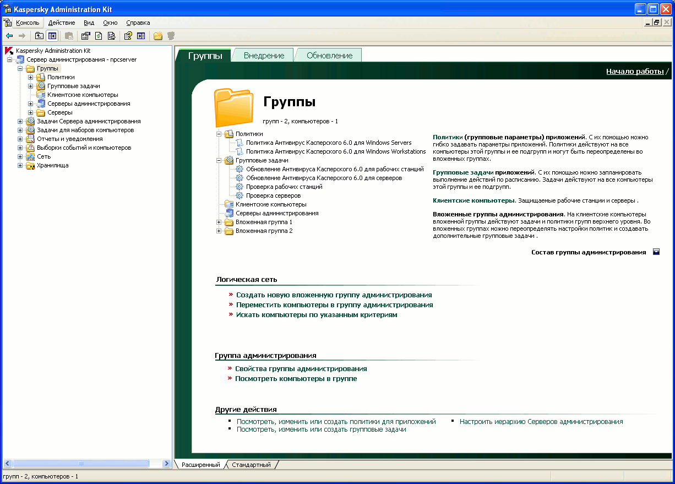
Task: Open the Действие menu
Action: (x=62, y=23)
